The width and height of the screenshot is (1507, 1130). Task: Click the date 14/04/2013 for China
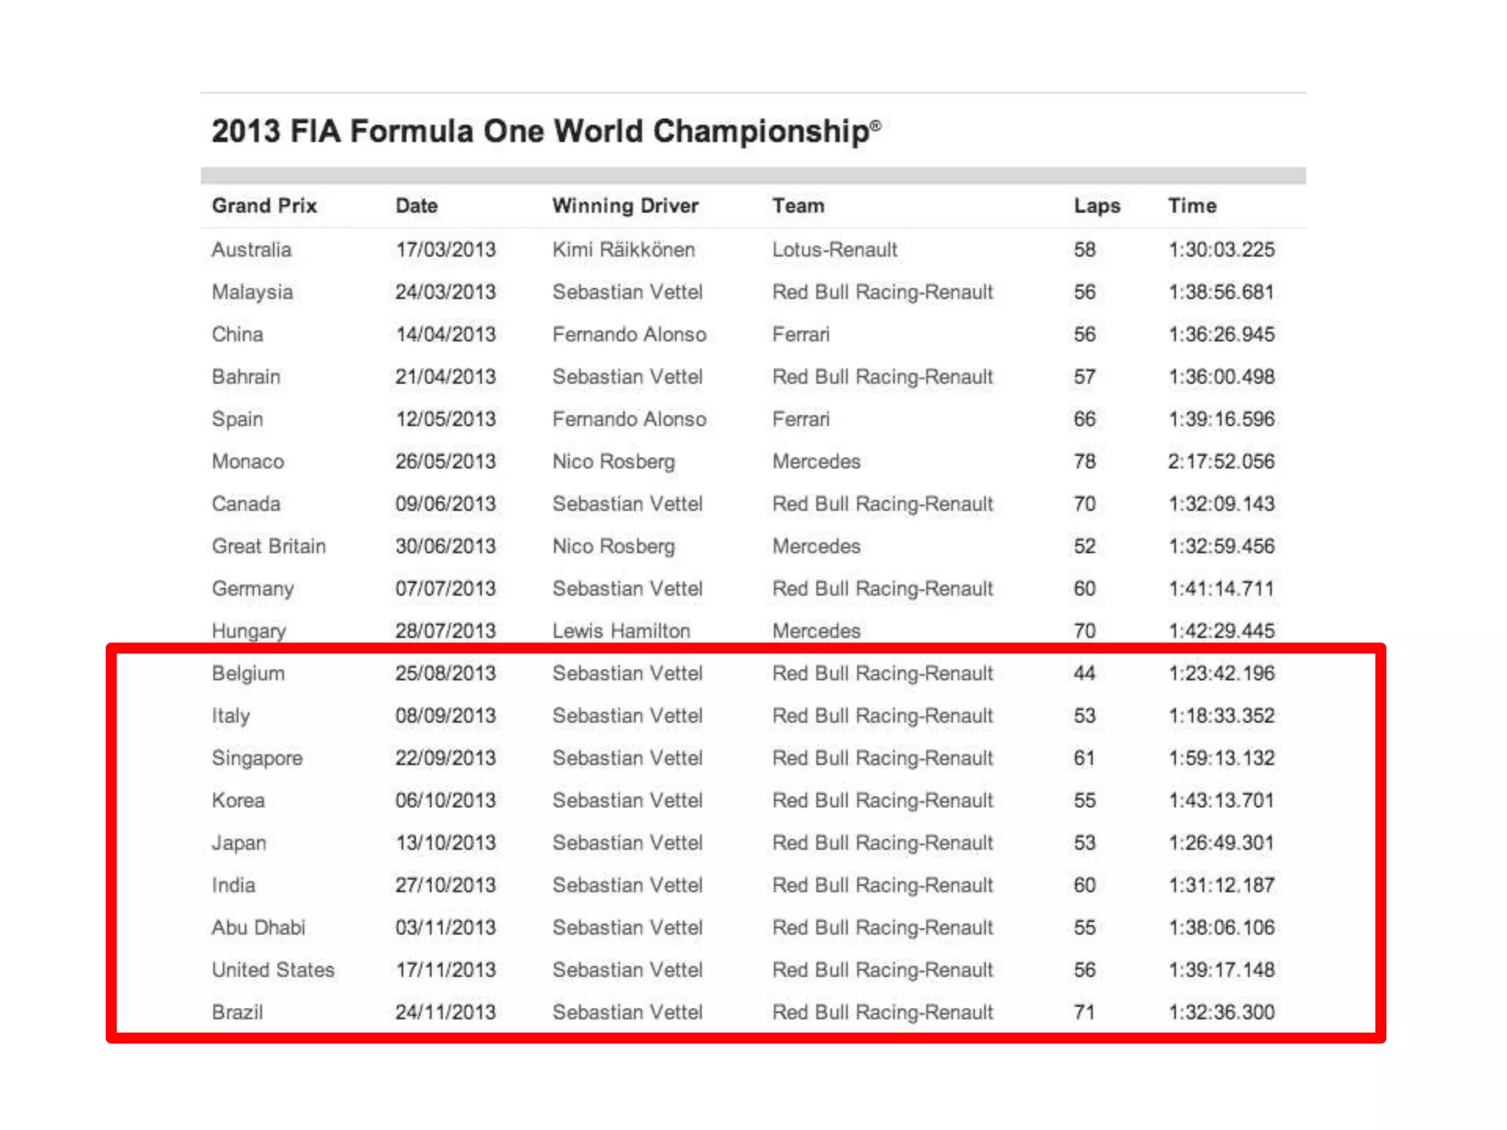pyautogui.click(x=446, y=334)
